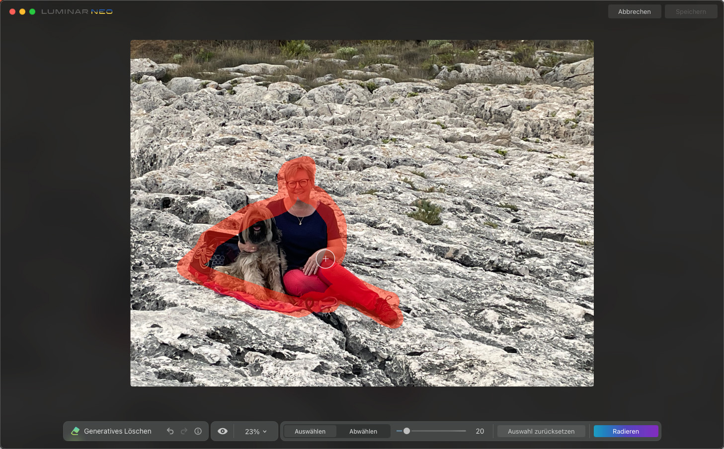Click the redo arrow icon
Screen dimensions: 724x449
coord(184,431)
